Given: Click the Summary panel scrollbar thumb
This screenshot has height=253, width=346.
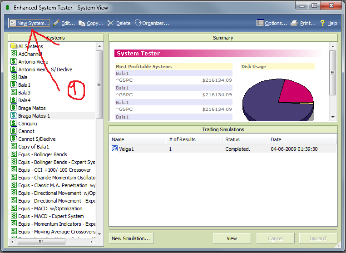Looking at the screenshot, I should [x=333, y=73].
